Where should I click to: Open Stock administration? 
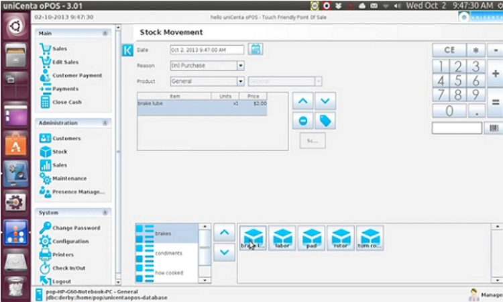53,152
